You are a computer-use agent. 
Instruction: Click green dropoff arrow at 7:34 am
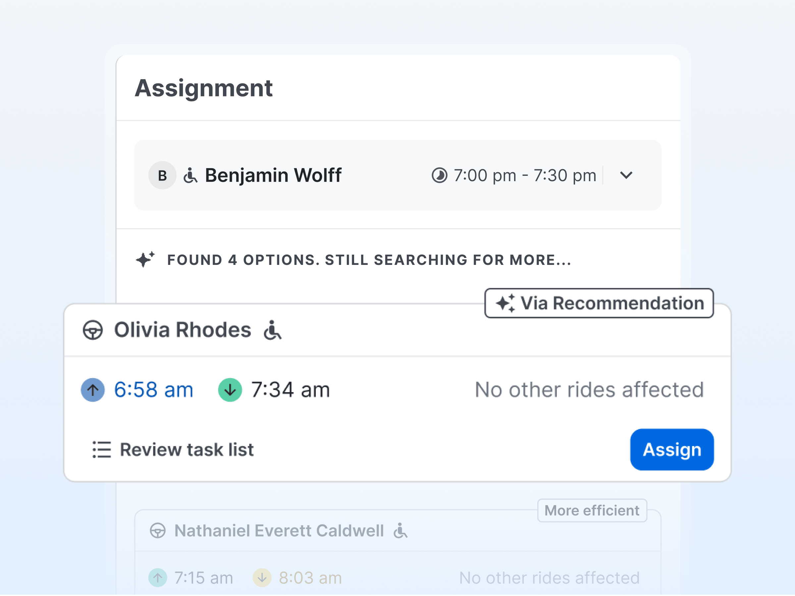[x=230, y=390]
